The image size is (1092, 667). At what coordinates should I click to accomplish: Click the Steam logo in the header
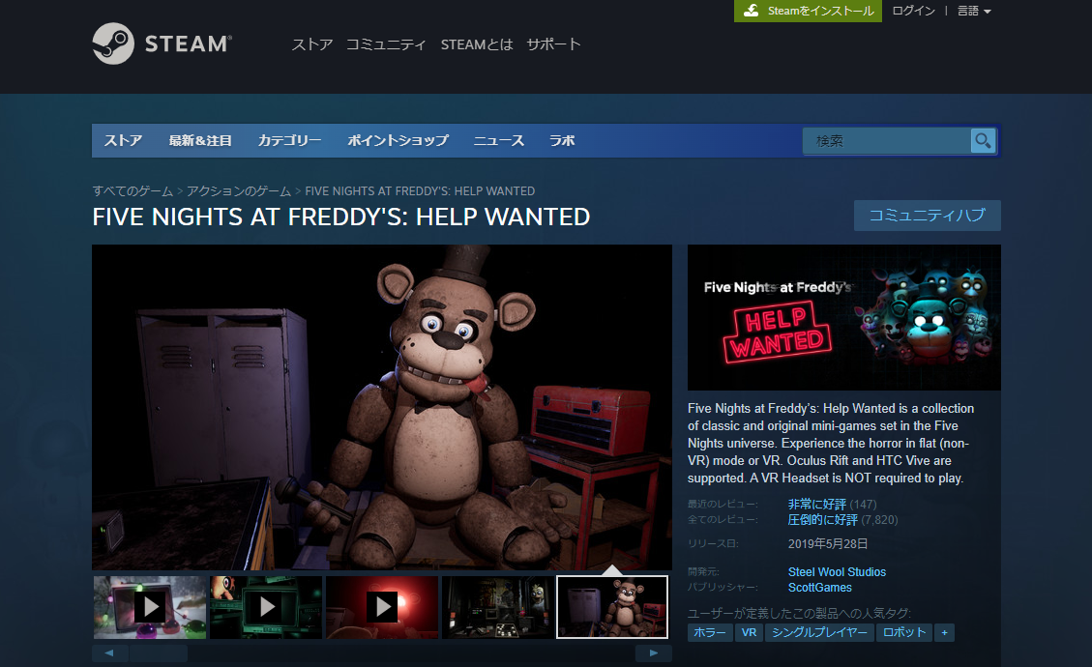pyautogui.click(x=162, y=43)
